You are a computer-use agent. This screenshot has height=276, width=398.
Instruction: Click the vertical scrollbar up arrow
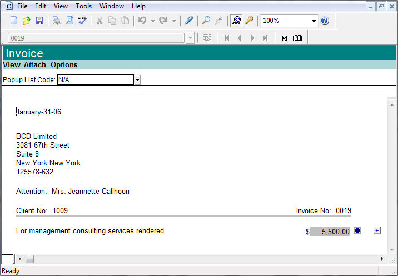tap(392, 105)
